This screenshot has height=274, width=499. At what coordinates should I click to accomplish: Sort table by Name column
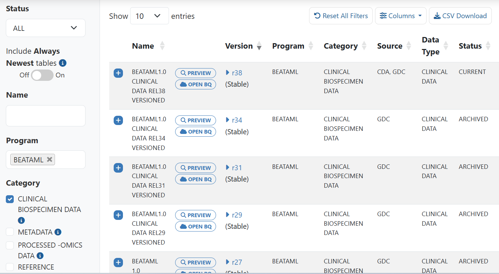point(162,46)
